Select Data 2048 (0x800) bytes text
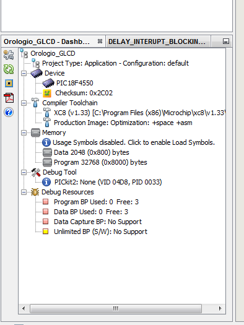This screenshot has width=244, height=325. [x=92, y=152]
